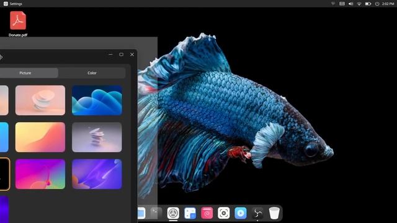Switch to the Color tab
Screen dimensions: 397x223
tap(92, 73)
